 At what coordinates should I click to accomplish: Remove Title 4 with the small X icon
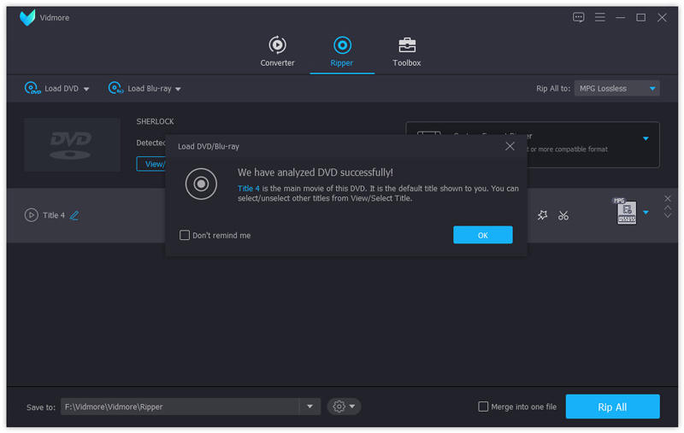point(668,198)
